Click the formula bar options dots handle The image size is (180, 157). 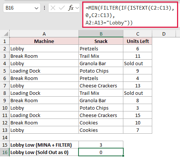(44, 8)
